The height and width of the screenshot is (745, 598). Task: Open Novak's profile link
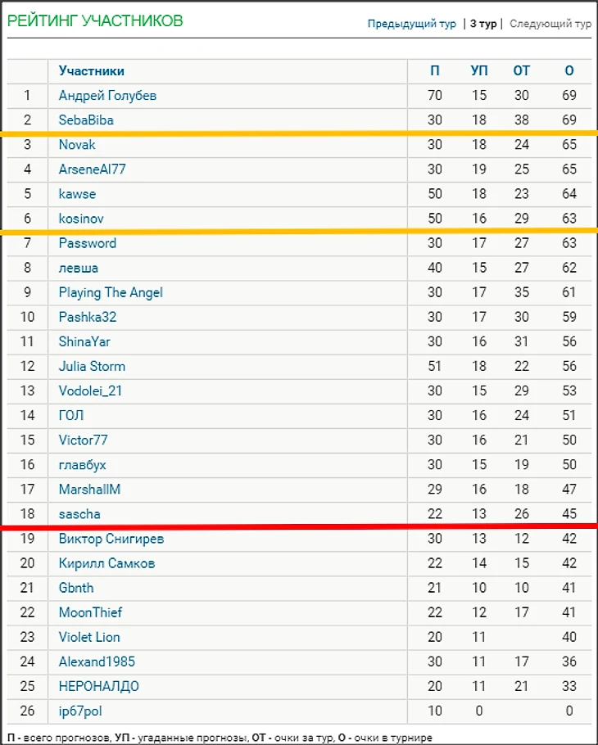tap(77, 145)
